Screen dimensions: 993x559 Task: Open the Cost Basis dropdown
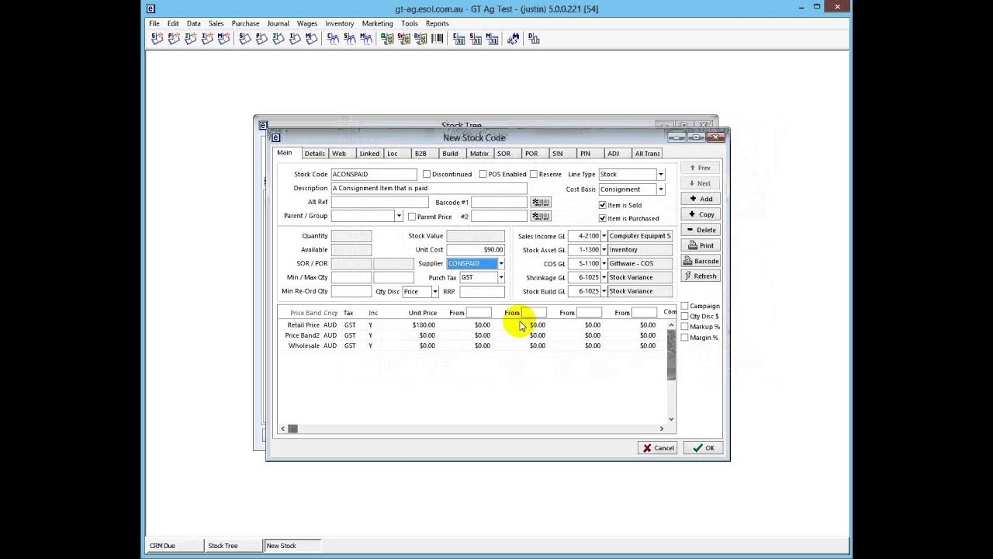click(x=660, y=189)
